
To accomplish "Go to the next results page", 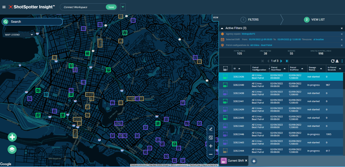I will [281, 61].
